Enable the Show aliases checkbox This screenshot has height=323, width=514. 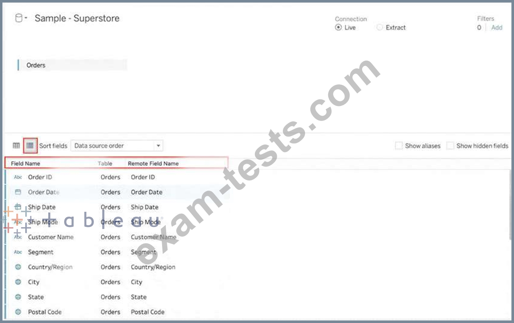399,146
